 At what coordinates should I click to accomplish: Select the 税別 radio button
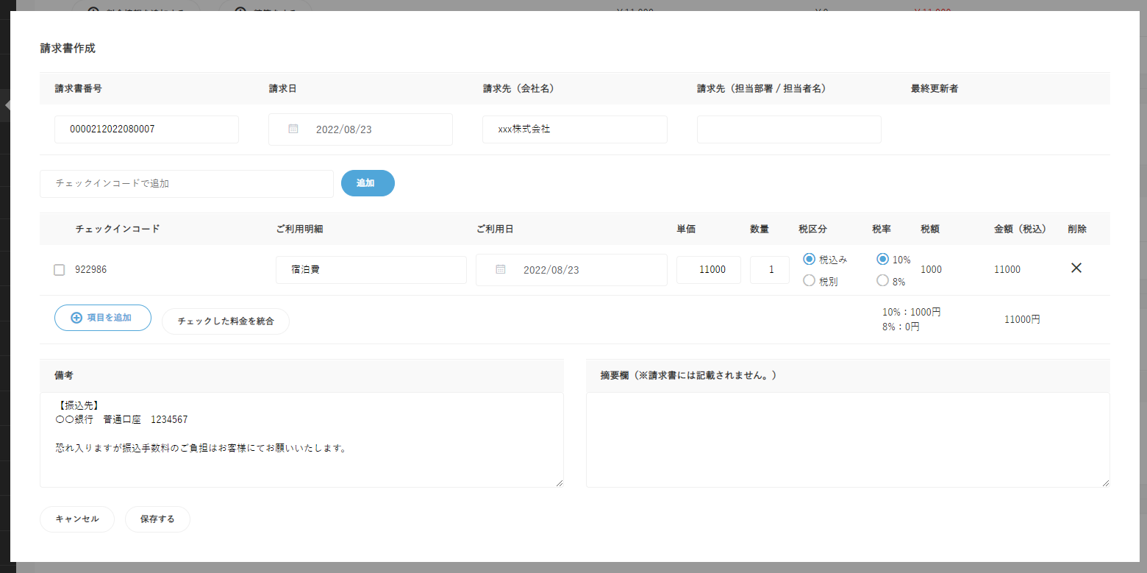pyautogui.click(x=810, y=280)
